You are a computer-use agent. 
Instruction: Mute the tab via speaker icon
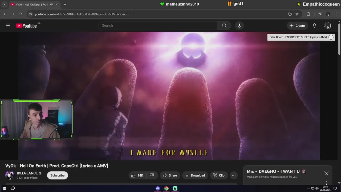coord(51,5)
